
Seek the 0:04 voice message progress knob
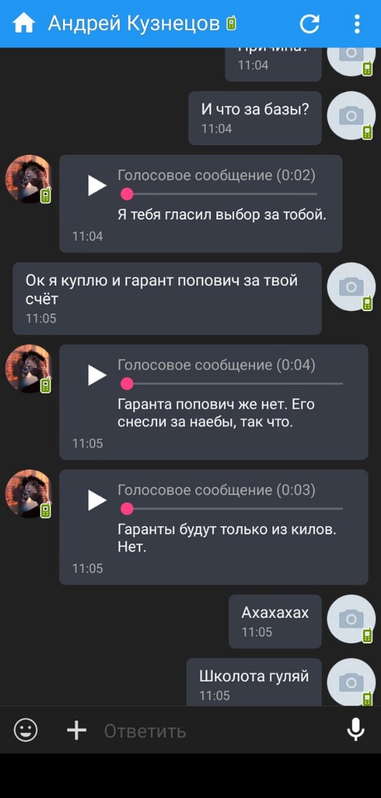tap(127, 383)
